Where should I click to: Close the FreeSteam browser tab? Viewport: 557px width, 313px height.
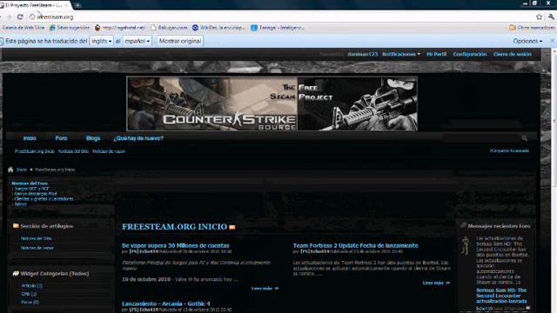[x=66, y=5]
